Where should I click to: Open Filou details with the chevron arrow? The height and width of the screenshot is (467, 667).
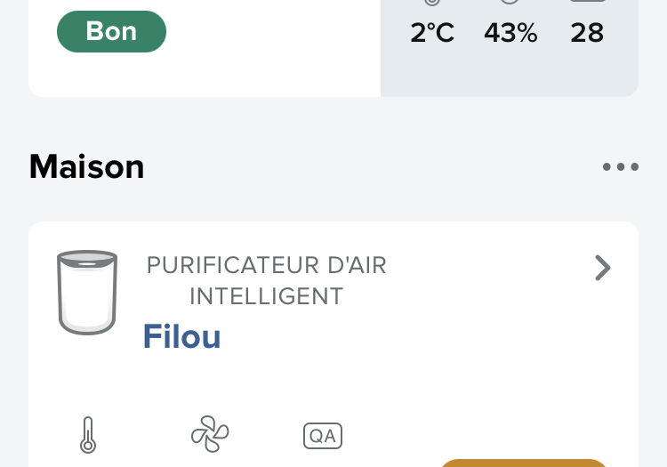click(x=603, y=268)
